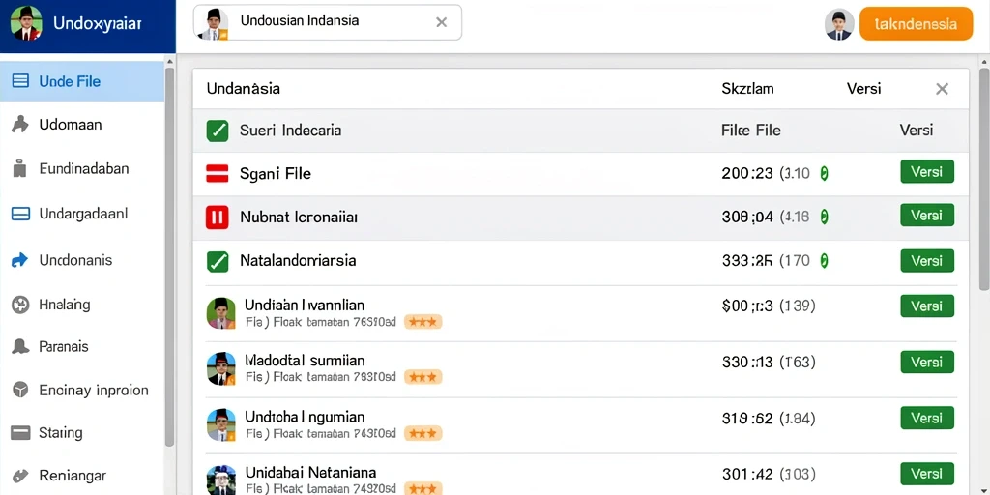Screen dimensions: 990x495
Task: Click the drive icon beside Staring
Action: (20, 432)
